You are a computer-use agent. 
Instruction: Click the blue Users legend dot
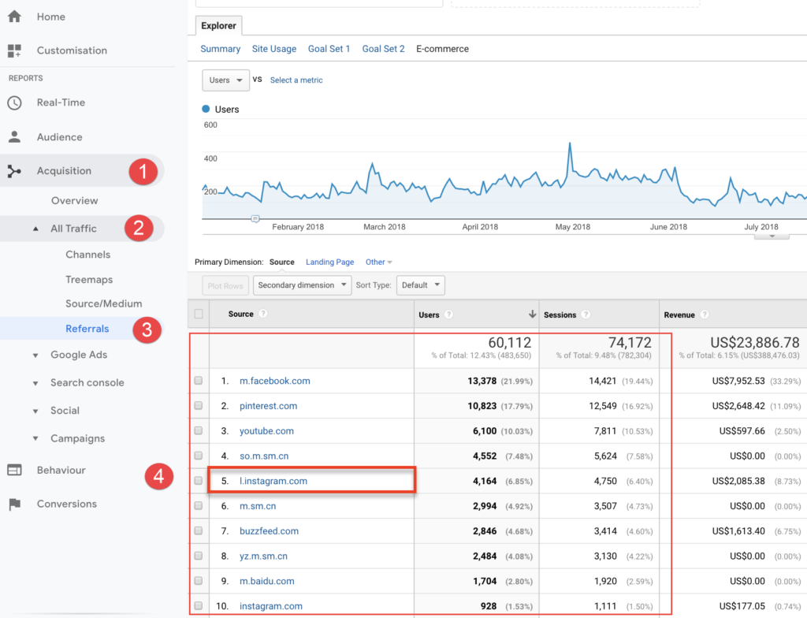[x=206, y=110]
